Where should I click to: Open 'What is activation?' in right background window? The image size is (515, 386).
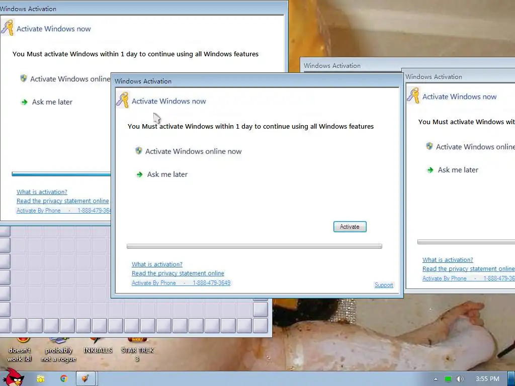click(x=448, y=260)
